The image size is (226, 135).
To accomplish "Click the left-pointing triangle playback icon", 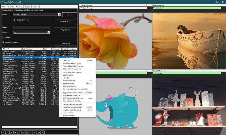I will [19, 132].
